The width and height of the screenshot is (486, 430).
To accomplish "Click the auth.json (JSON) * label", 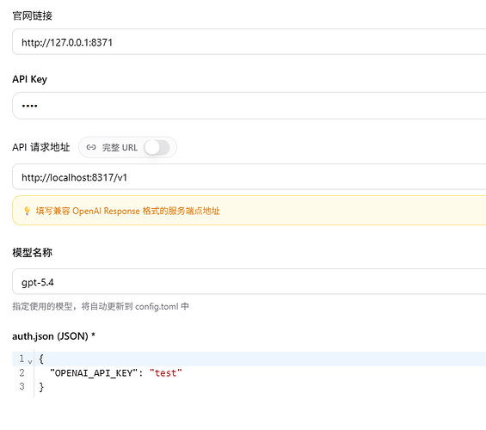I will pos(53,336).
